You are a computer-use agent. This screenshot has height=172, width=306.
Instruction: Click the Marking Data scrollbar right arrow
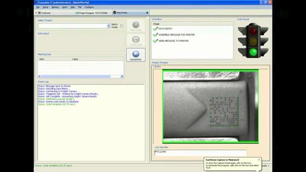tap(122, 76)
